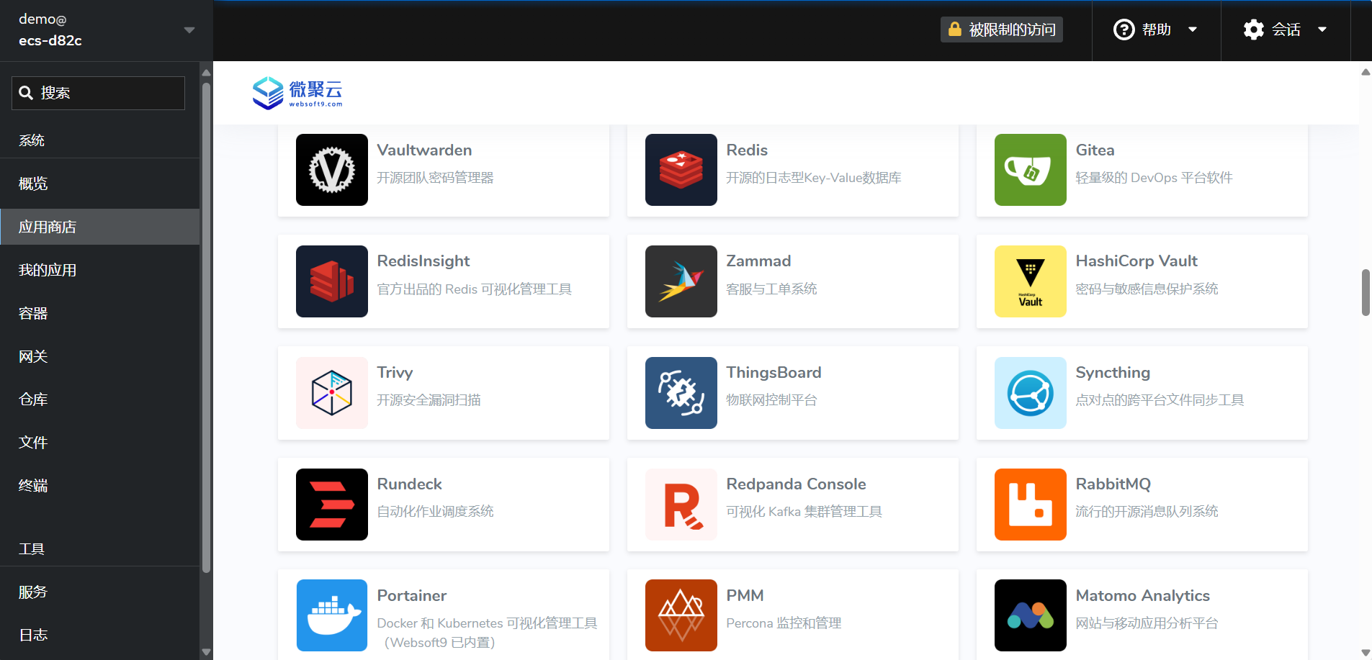This screenshot has height=660, width=1372.
Task: Select 应用商店 in the sidebar
Action: [100, 227]
